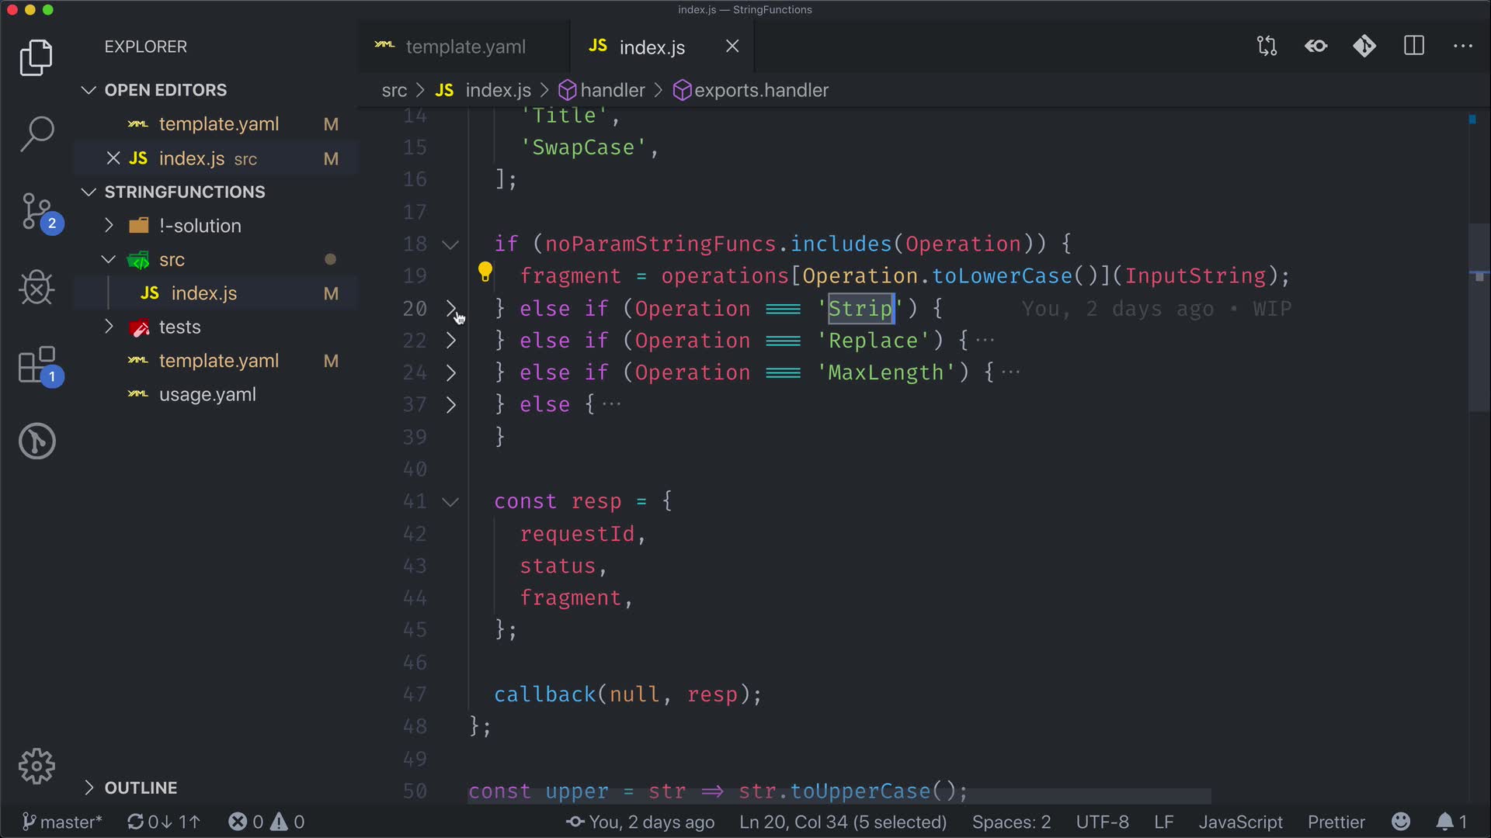Screen dimensions: 1491x838
Task: Click the Spaces: 2 indentation setting
Action: click(x=1011, y=822)
